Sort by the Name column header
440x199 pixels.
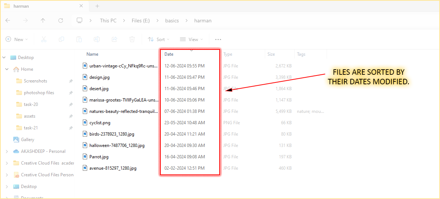click(x=92, y=54)
